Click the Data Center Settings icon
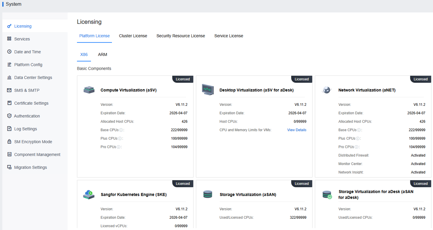Image resolution: width=433 pixels, height=230 pixels. (9, 77)
